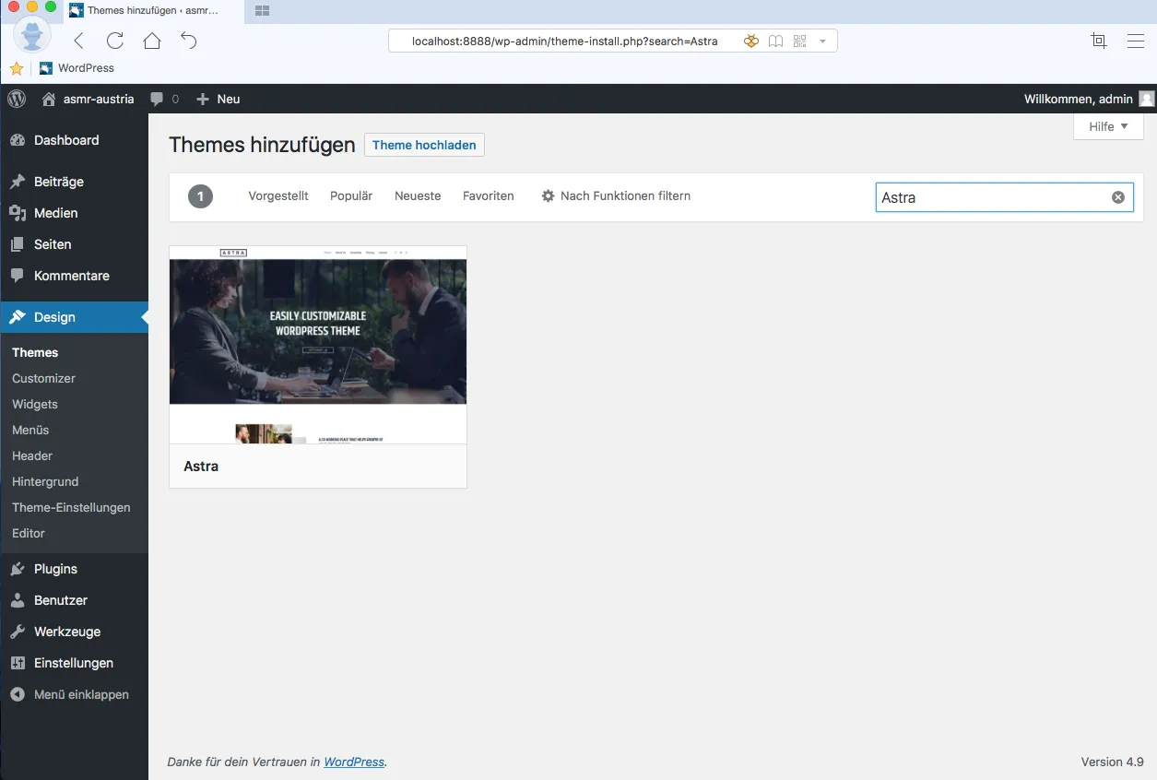Screen dimensions: 1157x780
Task: Click the bookmarks star icon
Action: click(x=17, y=68)
